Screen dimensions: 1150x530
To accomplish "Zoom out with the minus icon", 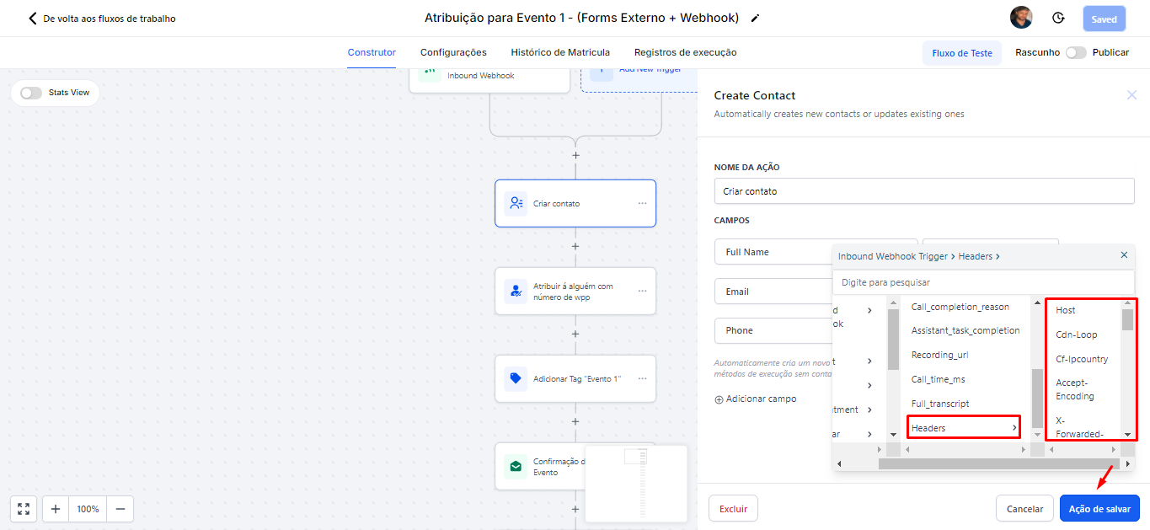I will click(120, 509).
